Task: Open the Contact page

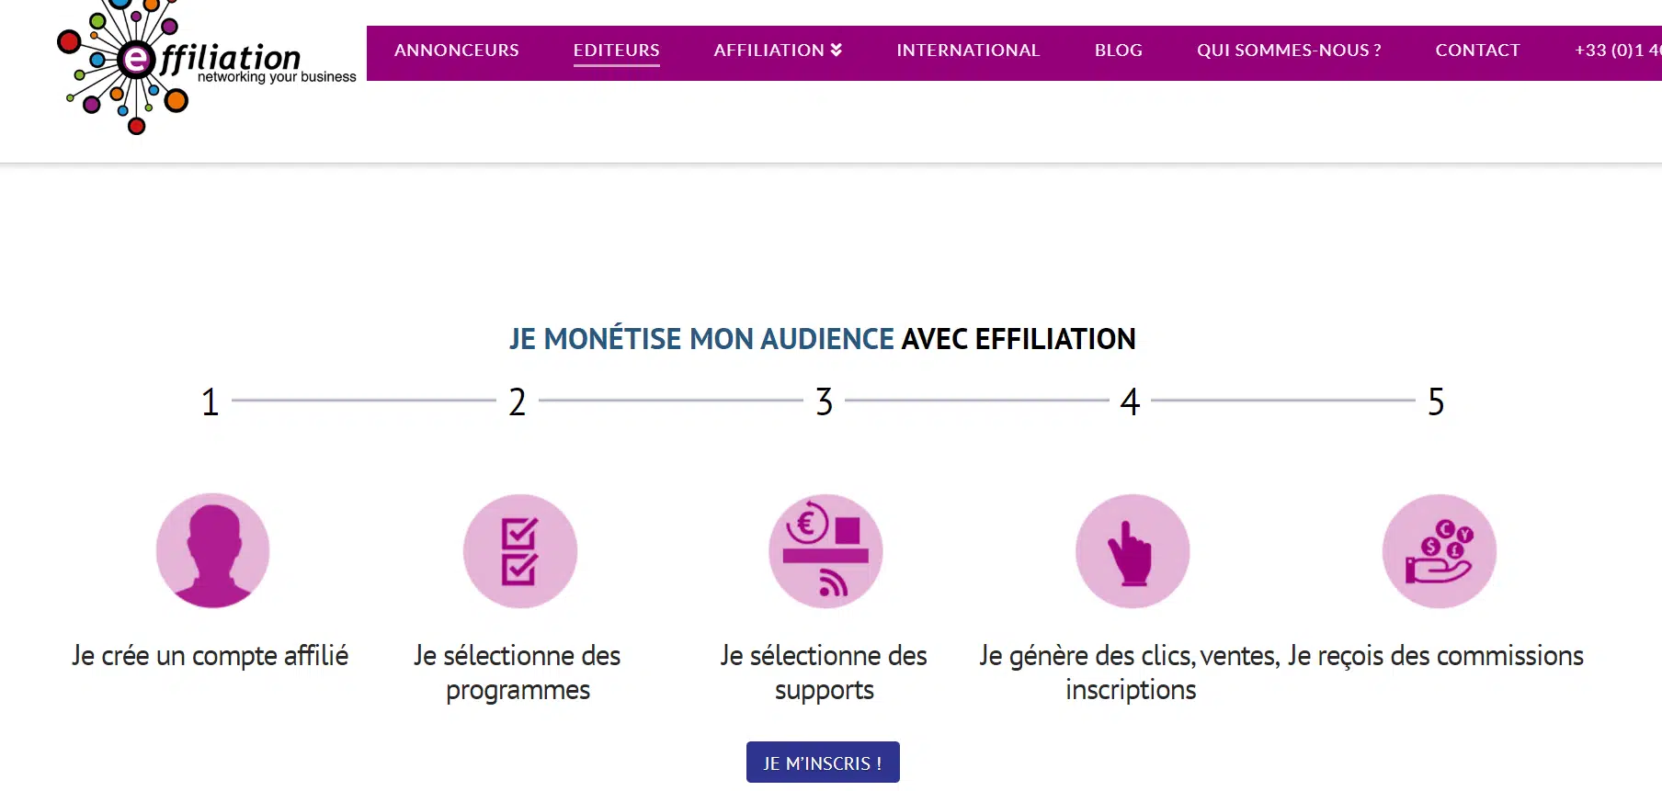Action: click(1477, 51)
